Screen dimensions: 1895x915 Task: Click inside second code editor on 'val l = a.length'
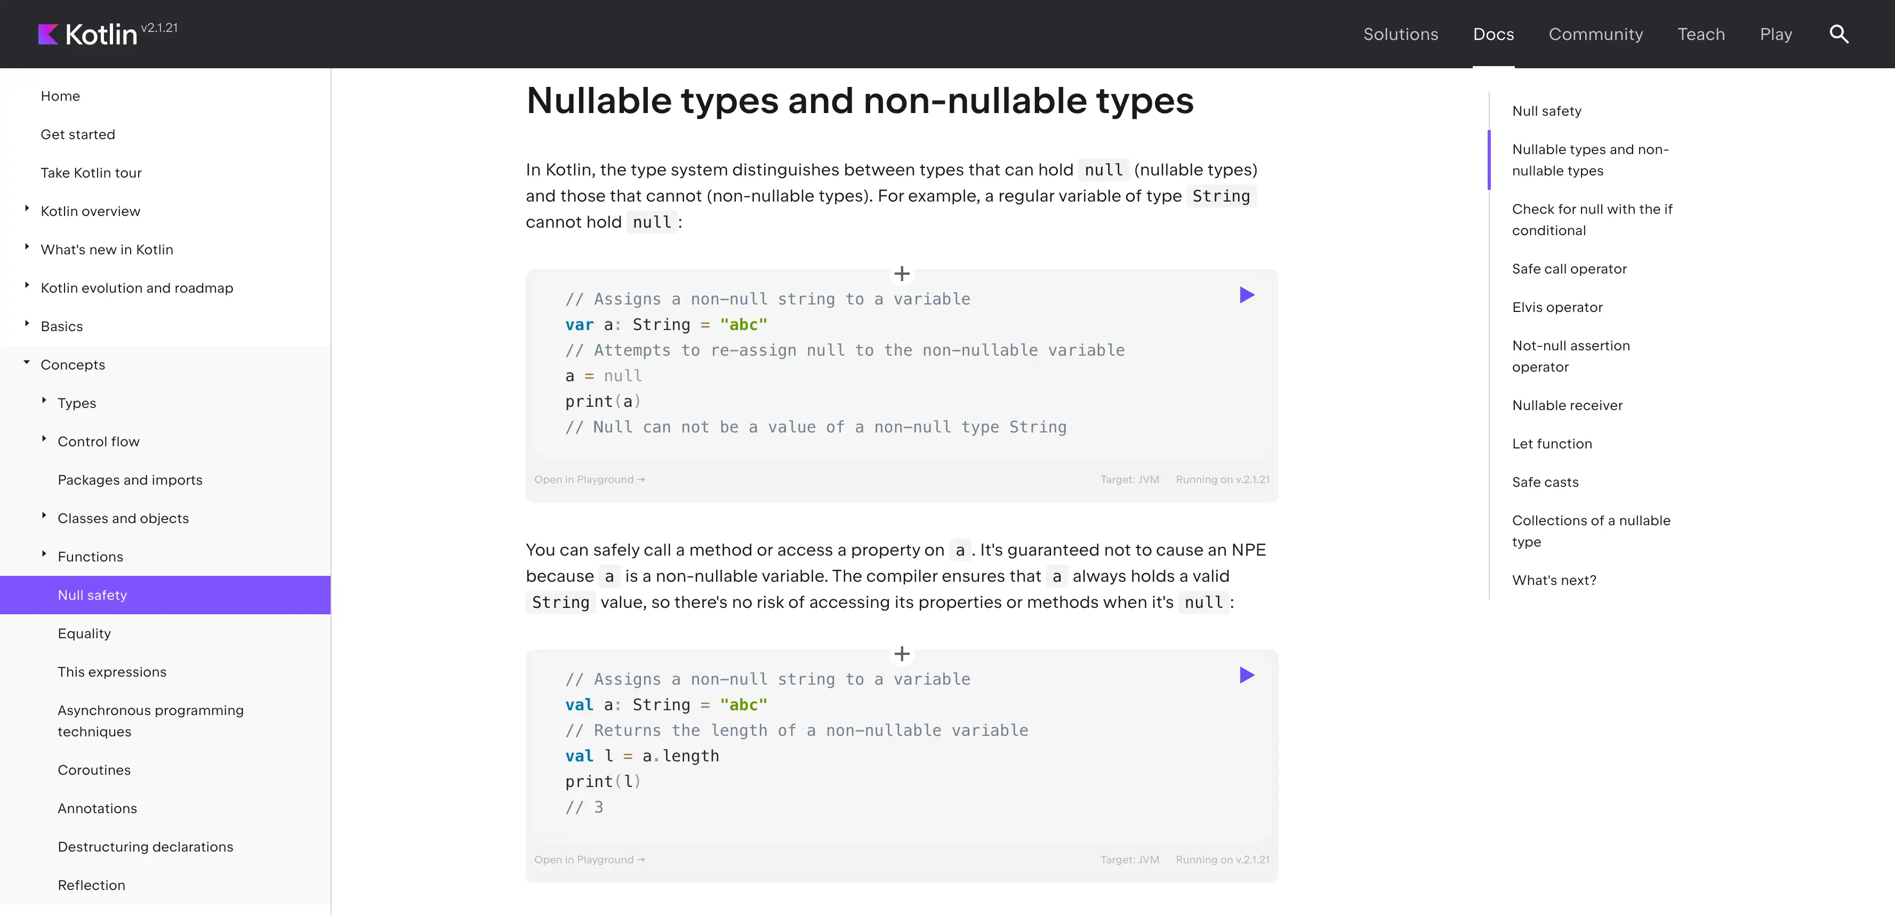641,756
